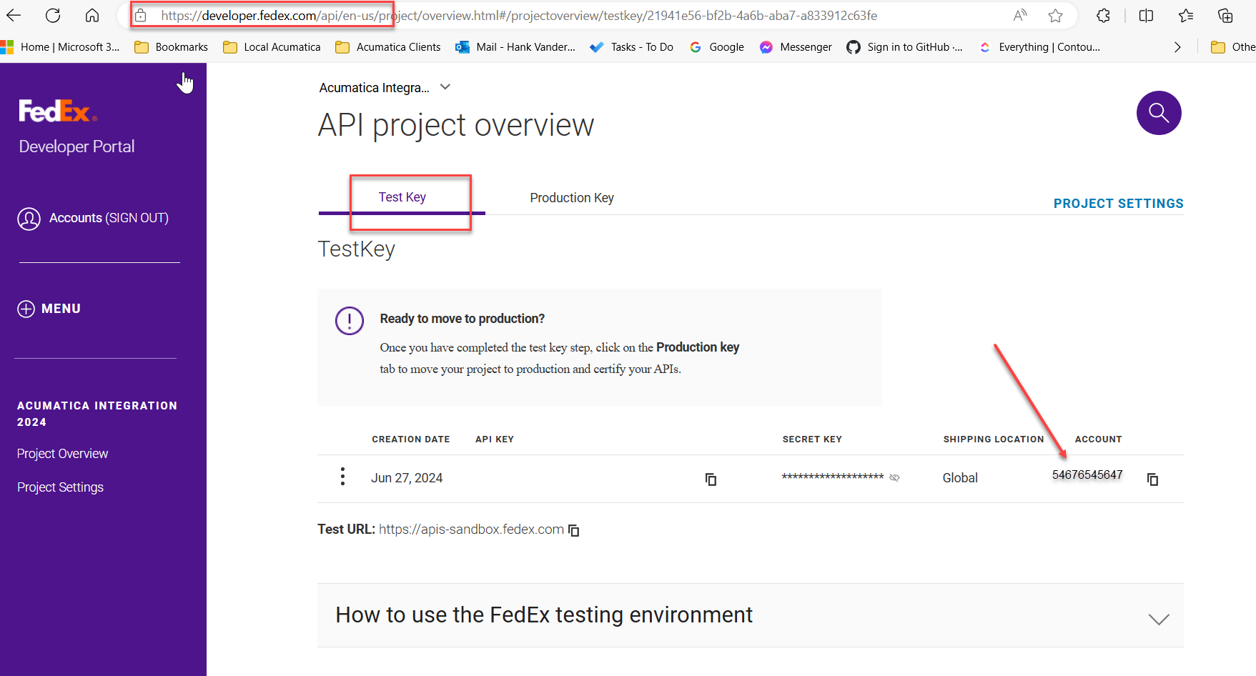The height and width of the screenshot is (676, 1256).
Task: Open Mail - Hank Vander... bookmark
Action: point(515,47)
